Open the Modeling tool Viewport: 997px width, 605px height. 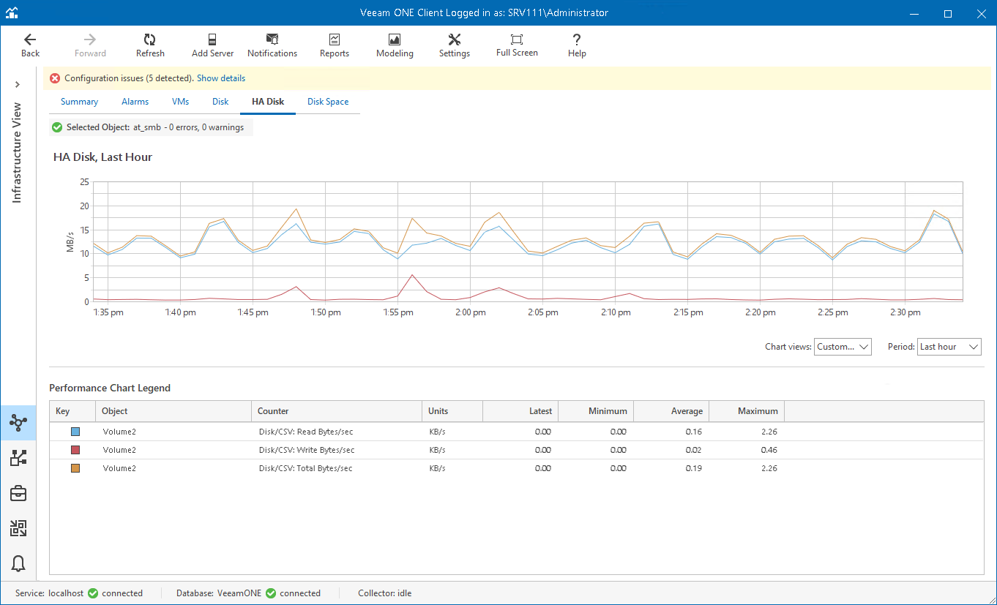tap(395, 45)
